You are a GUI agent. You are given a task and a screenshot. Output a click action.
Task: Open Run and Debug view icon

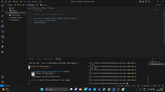2,21
